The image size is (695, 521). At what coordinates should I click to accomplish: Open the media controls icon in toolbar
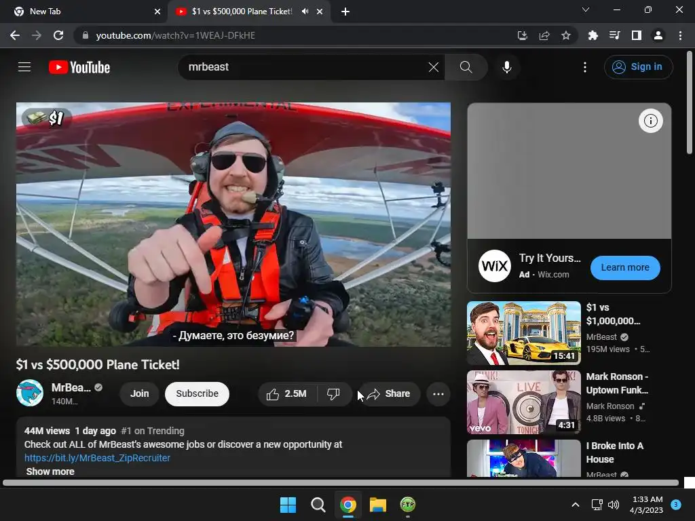coord(614,35)
